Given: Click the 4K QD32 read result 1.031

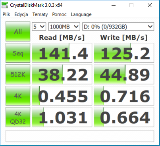Looking at the screenshot, I should (x=62, y=117).
